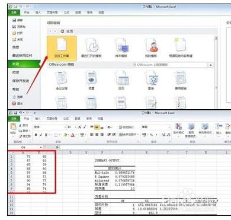231x220 pixels.
Task: Click the Insert Function fx button
Action: tap(57, 147)
